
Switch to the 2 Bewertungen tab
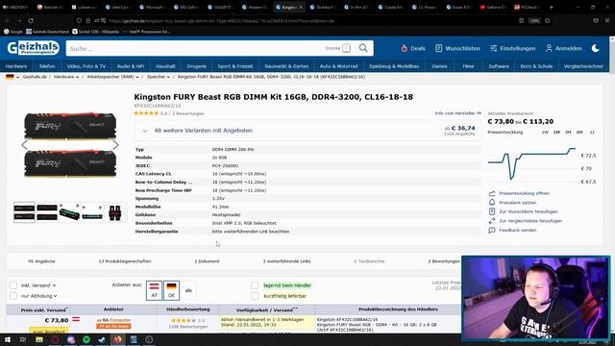click(444, 260)
